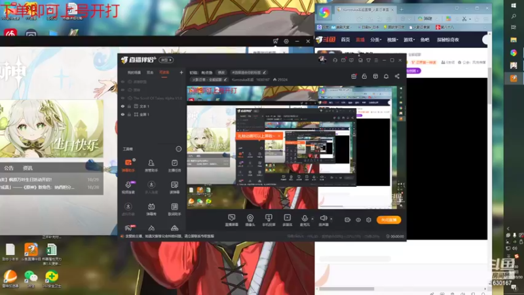
Task: Add a 手机投屏 phone-cast source
Action: 269,220
